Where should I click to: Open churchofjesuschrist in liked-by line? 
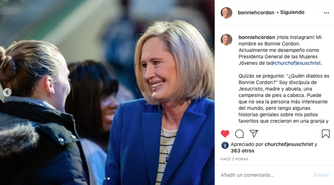click(289, 144)
